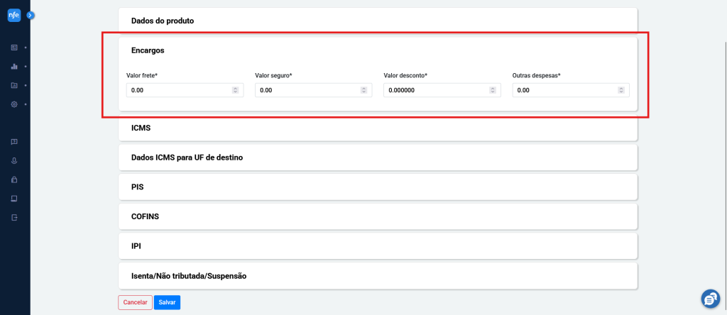Click the help question bubble icon
The height and width of the screenshot is (315, 727).
click(x=14, y=141)
